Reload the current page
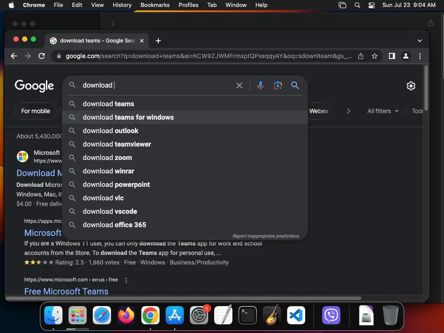This screenshot has height=333, width=444. click(x=42, y=56)
